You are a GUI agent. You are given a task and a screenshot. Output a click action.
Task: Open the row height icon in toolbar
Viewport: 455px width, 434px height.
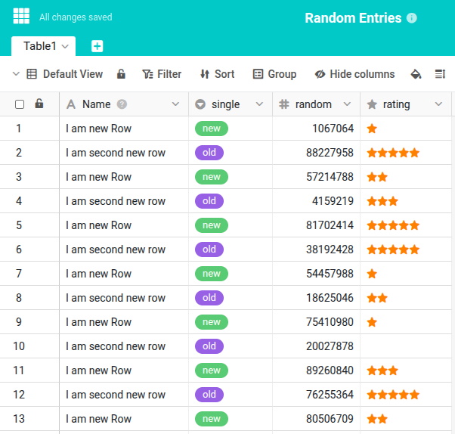point(440,74)
